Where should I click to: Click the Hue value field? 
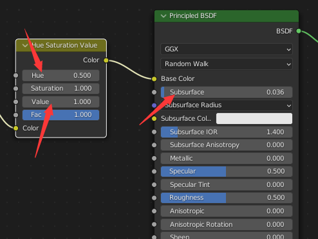(61, 75)
